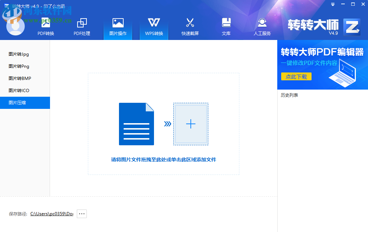Screen dimensions: 368x232
Task: Open 图片转ICO conversion
Action: point(19,90)
